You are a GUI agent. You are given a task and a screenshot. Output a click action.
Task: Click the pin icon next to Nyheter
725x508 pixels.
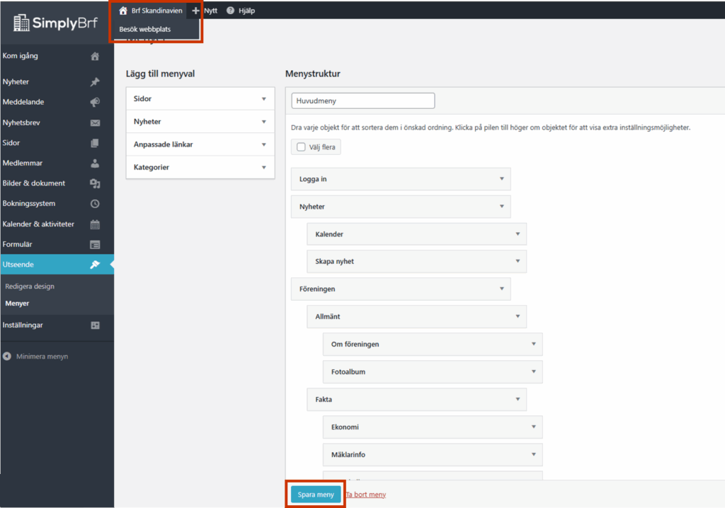[x=95, y=82]
